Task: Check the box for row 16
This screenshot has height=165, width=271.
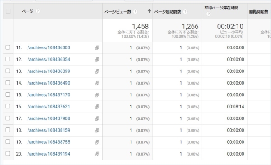Action: click(8, 106)
